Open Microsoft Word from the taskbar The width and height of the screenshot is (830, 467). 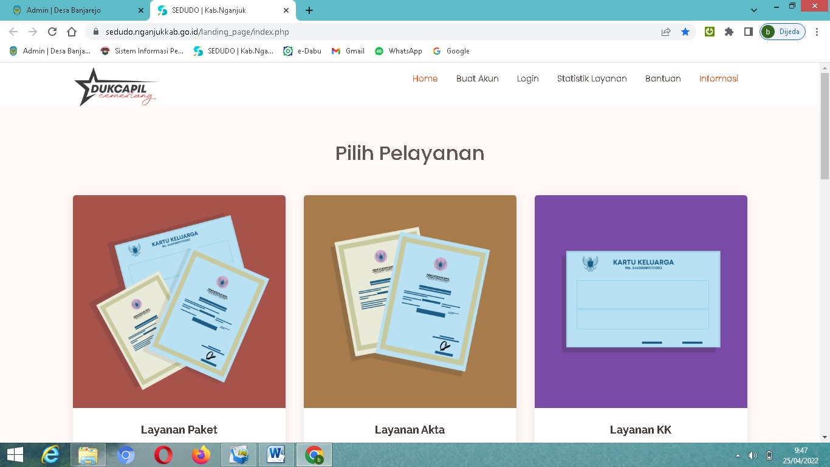[x=276, y=454]
